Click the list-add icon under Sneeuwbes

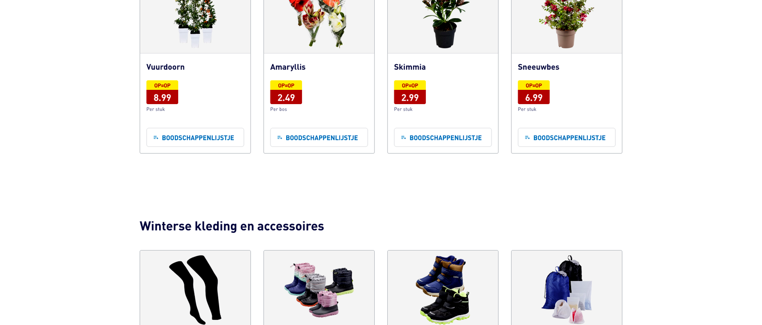[527, 137]
